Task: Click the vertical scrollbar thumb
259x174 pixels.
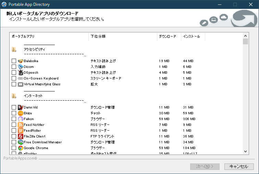Action: coord(245,41)
